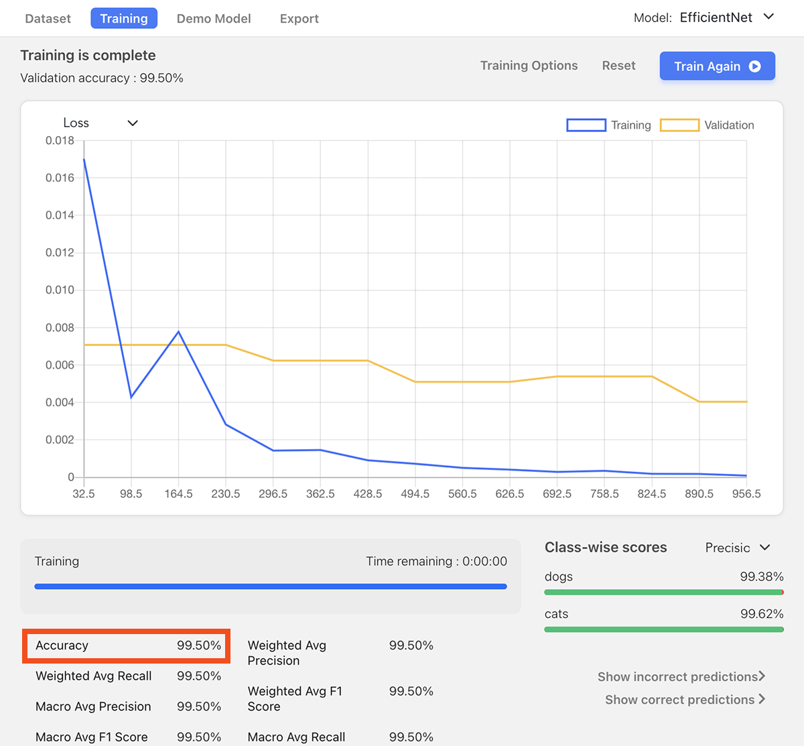Click the cats score bar
This screenshot has height=746, width=804.
pyautogui.click(x=664, y=629)
